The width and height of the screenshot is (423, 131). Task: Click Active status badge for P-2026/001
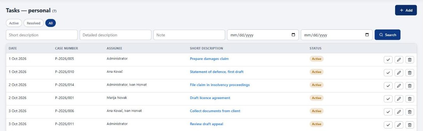click(x=317, y=98)
